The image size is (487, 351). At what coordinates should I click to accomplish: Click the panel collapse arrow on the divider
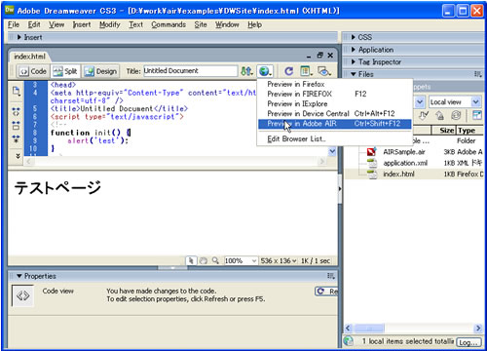[340, 188]
